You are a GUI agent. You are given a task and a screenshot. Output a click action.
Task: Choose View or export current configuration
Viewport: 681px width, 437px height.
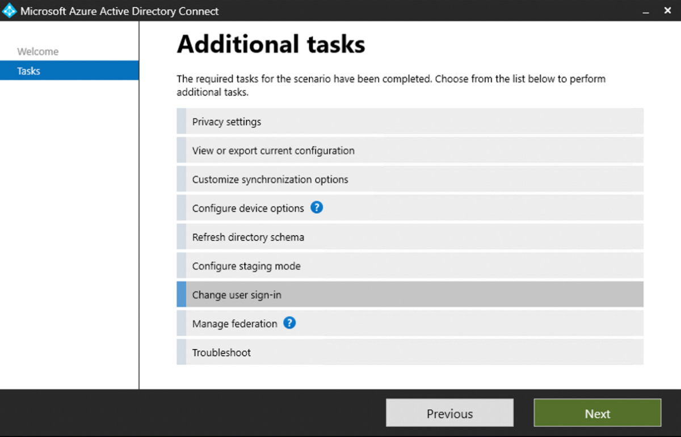coord(410,151)
